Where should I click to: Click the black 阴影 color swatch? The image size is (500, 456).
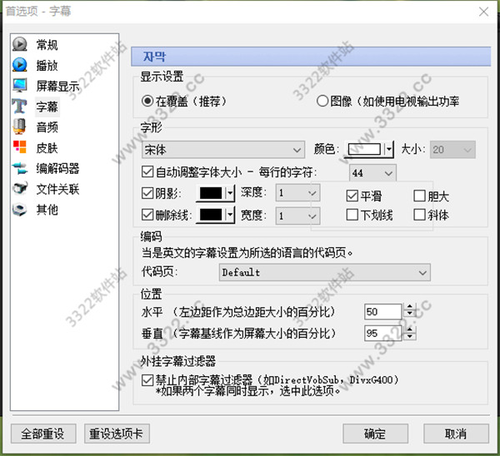tap(211, 193)
